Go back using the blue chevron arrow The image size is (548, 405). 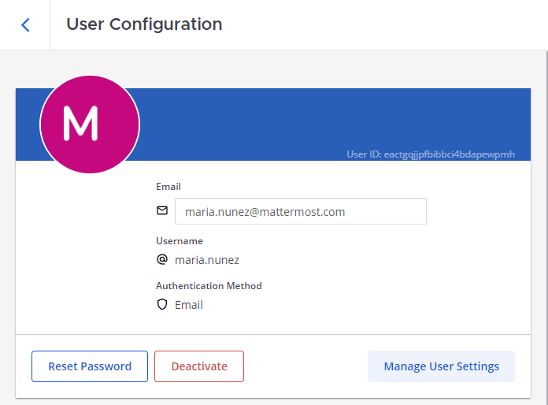[x=25, y=25]
